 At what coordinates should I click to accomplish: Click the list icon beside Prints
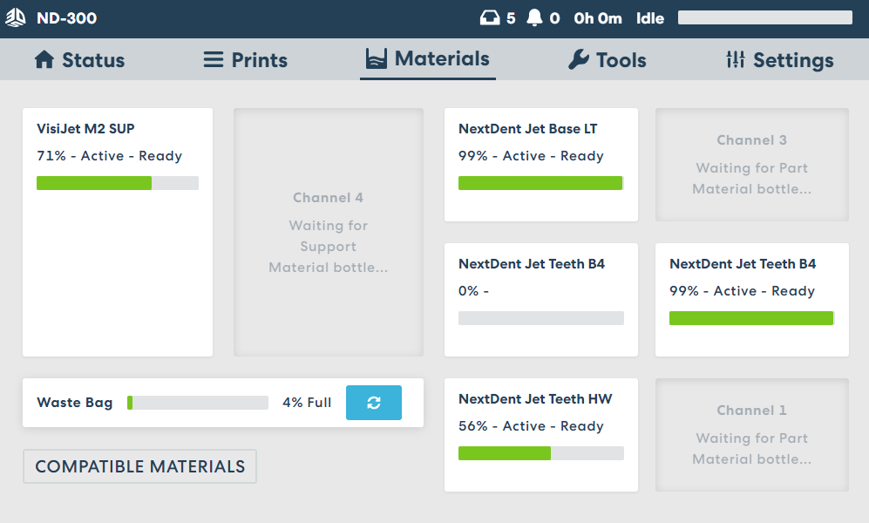point(214,60)
